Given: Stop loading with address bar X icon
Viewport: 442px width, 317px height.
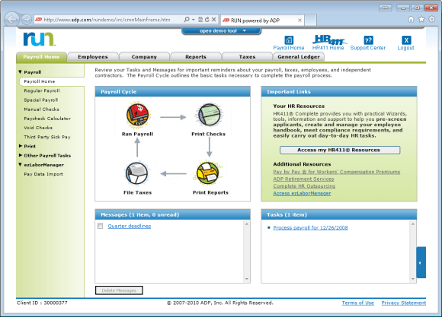Looking at the screenshot, I should coord(214,20).
